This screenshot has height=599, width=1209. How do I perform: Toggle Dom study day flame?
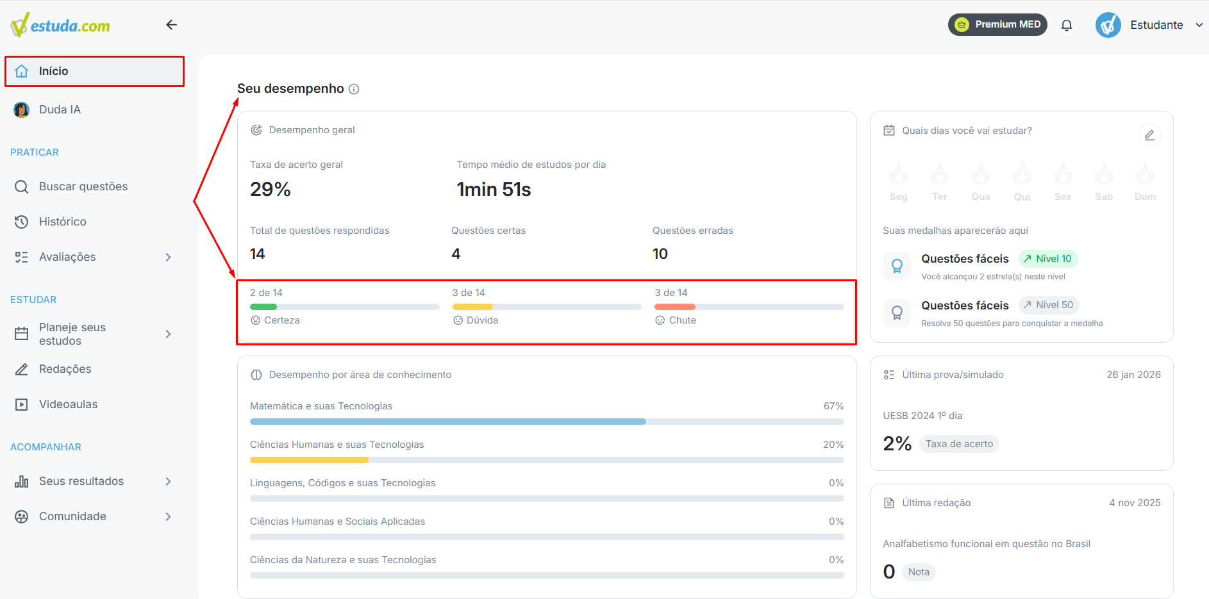[x=1145, y=174]
